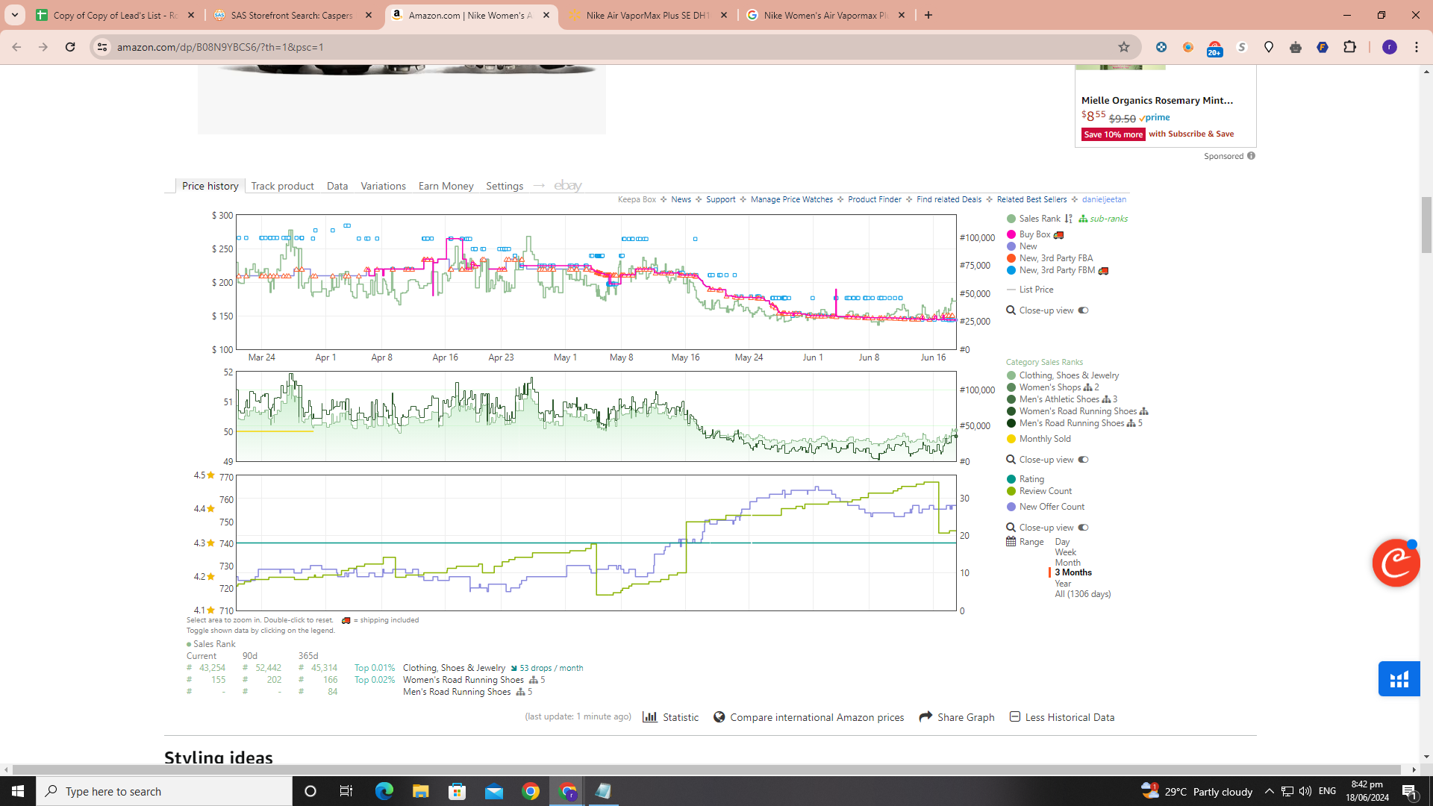Click the Support link
The height and width of the screenshot is (806, 1433).
pos(720,199)
